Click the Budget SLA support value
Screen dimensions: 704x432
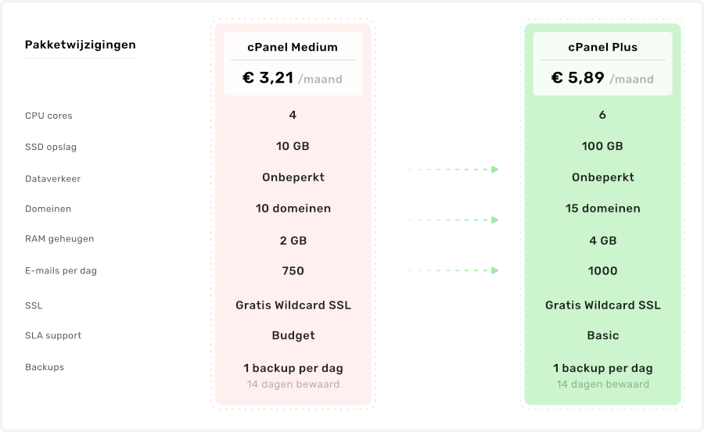pos(293,335)
